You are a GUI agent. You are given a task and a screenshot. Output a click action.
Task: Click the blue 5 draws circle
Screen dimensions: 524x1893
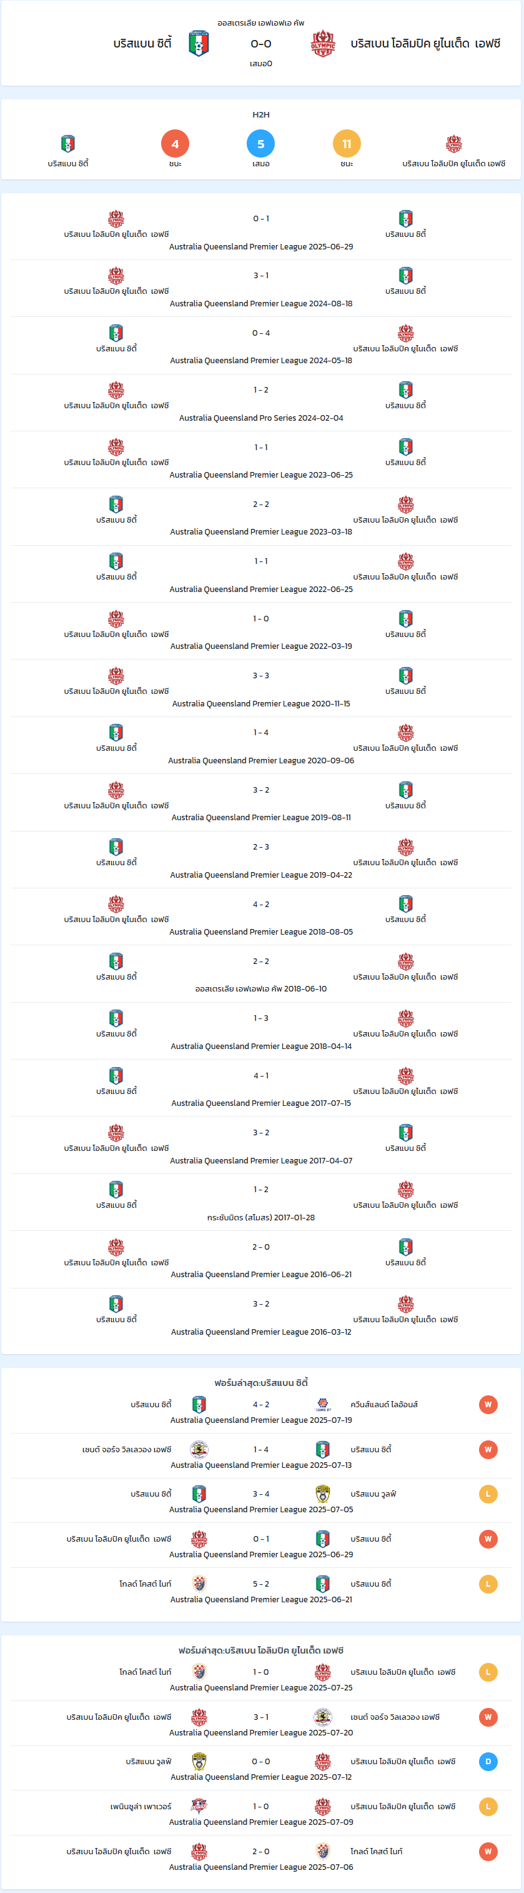(260, 144)
